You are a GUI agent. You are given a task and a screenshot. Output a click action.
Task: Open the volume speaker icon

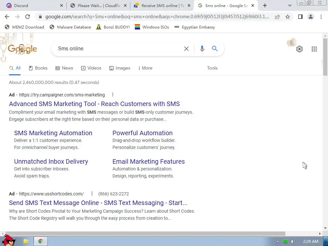(293, 242)
